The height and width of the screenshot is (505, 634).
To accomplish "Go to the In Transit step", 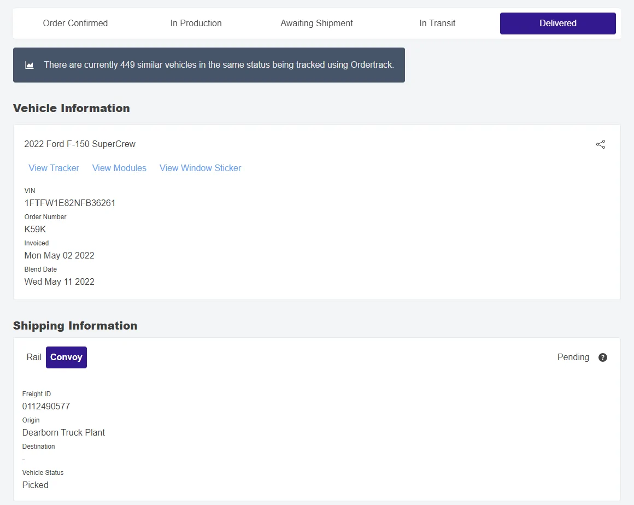I will [x=437, y=24].
